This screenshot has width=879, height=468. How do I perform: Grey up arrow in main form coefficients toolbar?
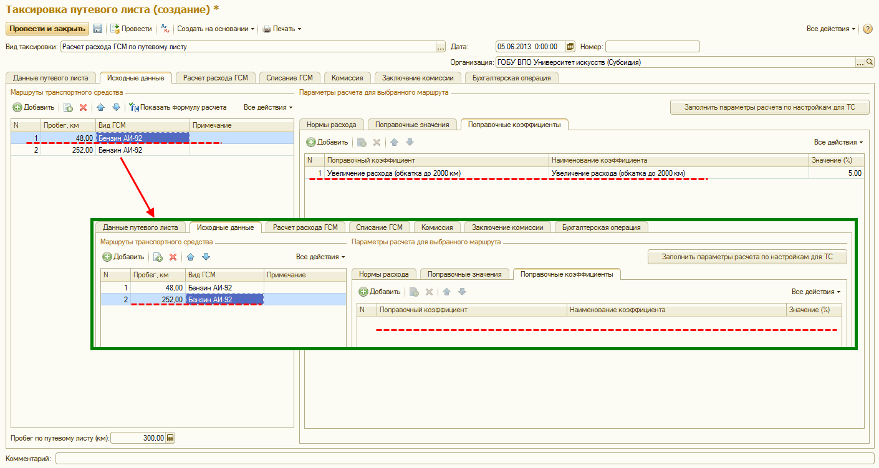point(394,142)
